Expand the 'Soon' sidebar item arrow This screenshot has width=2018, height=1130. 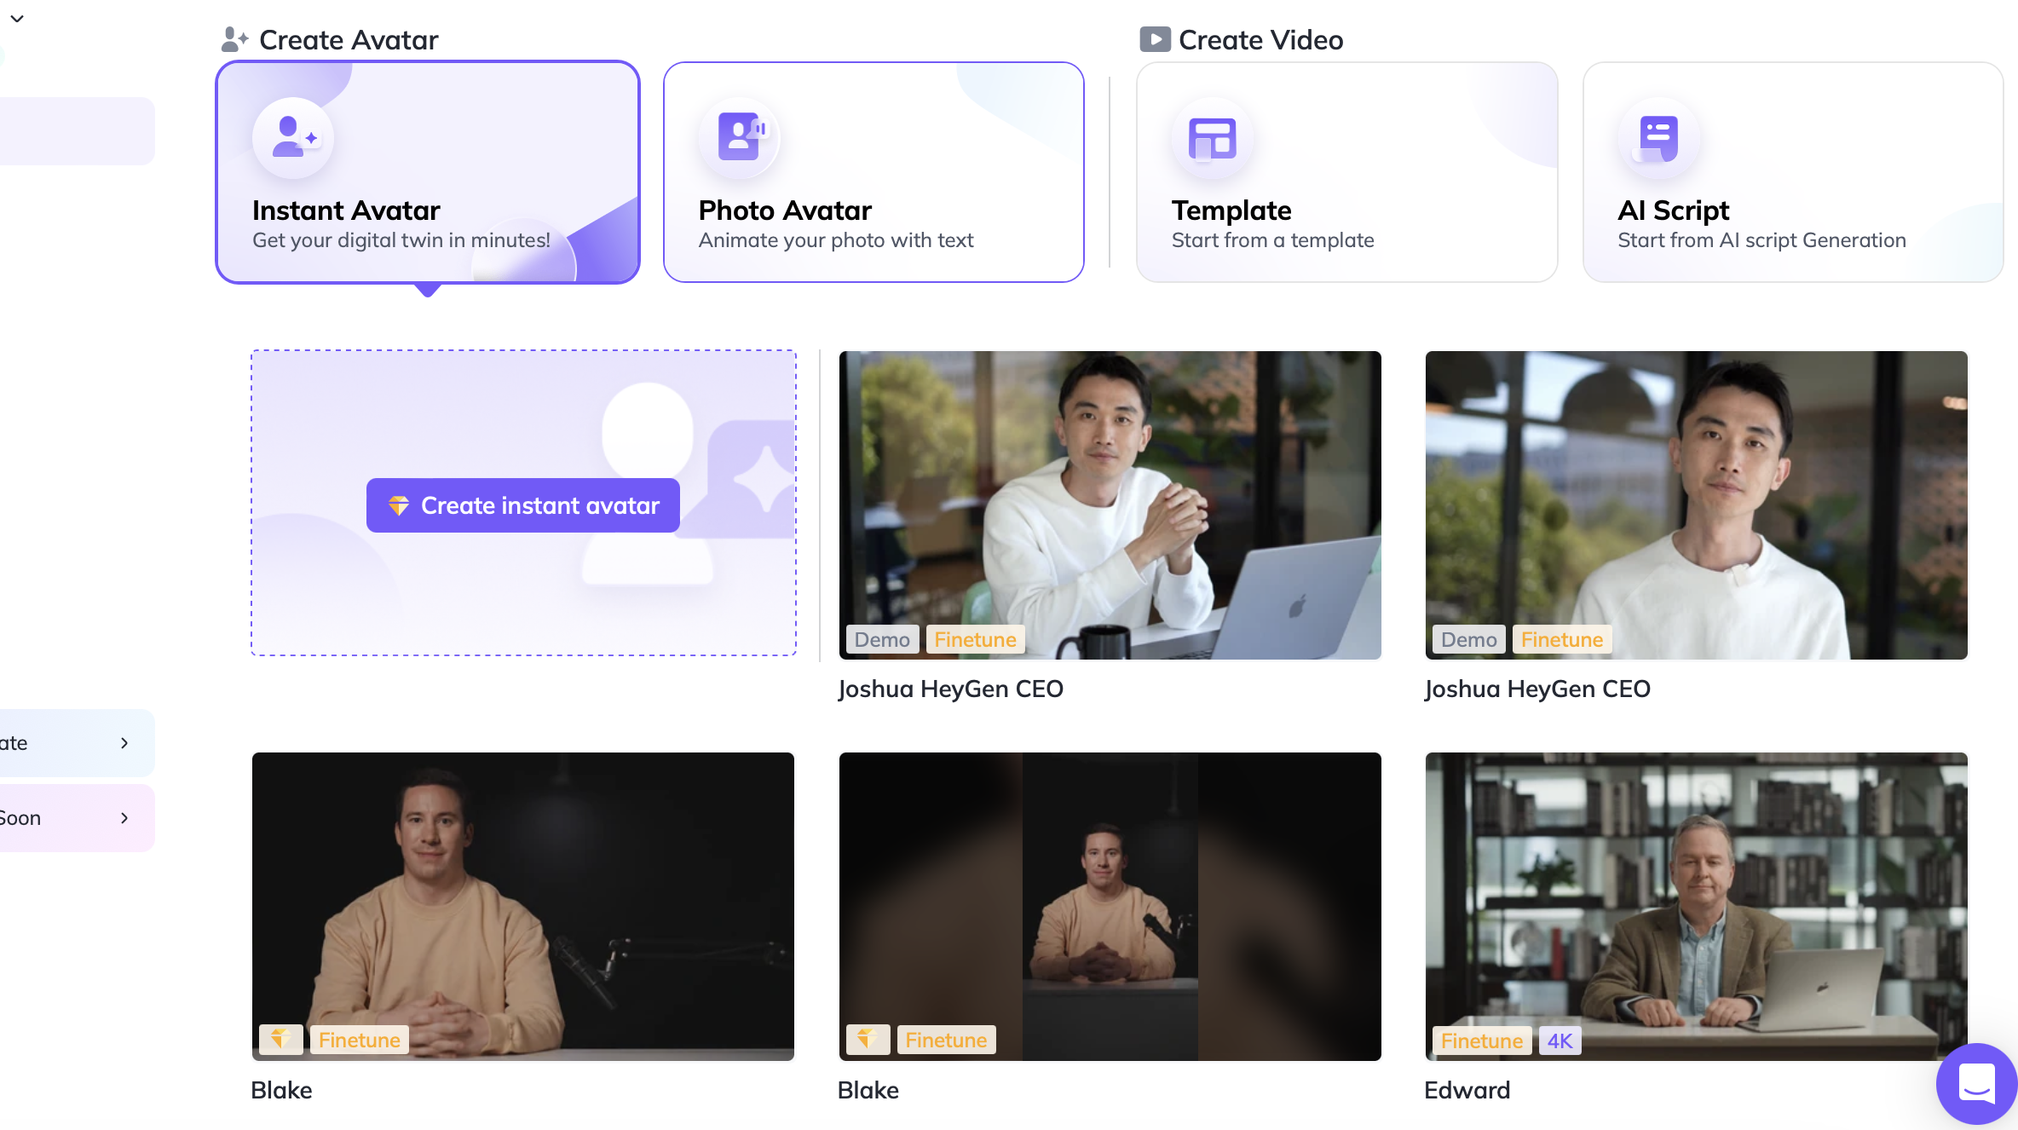(x=124, y=818)
